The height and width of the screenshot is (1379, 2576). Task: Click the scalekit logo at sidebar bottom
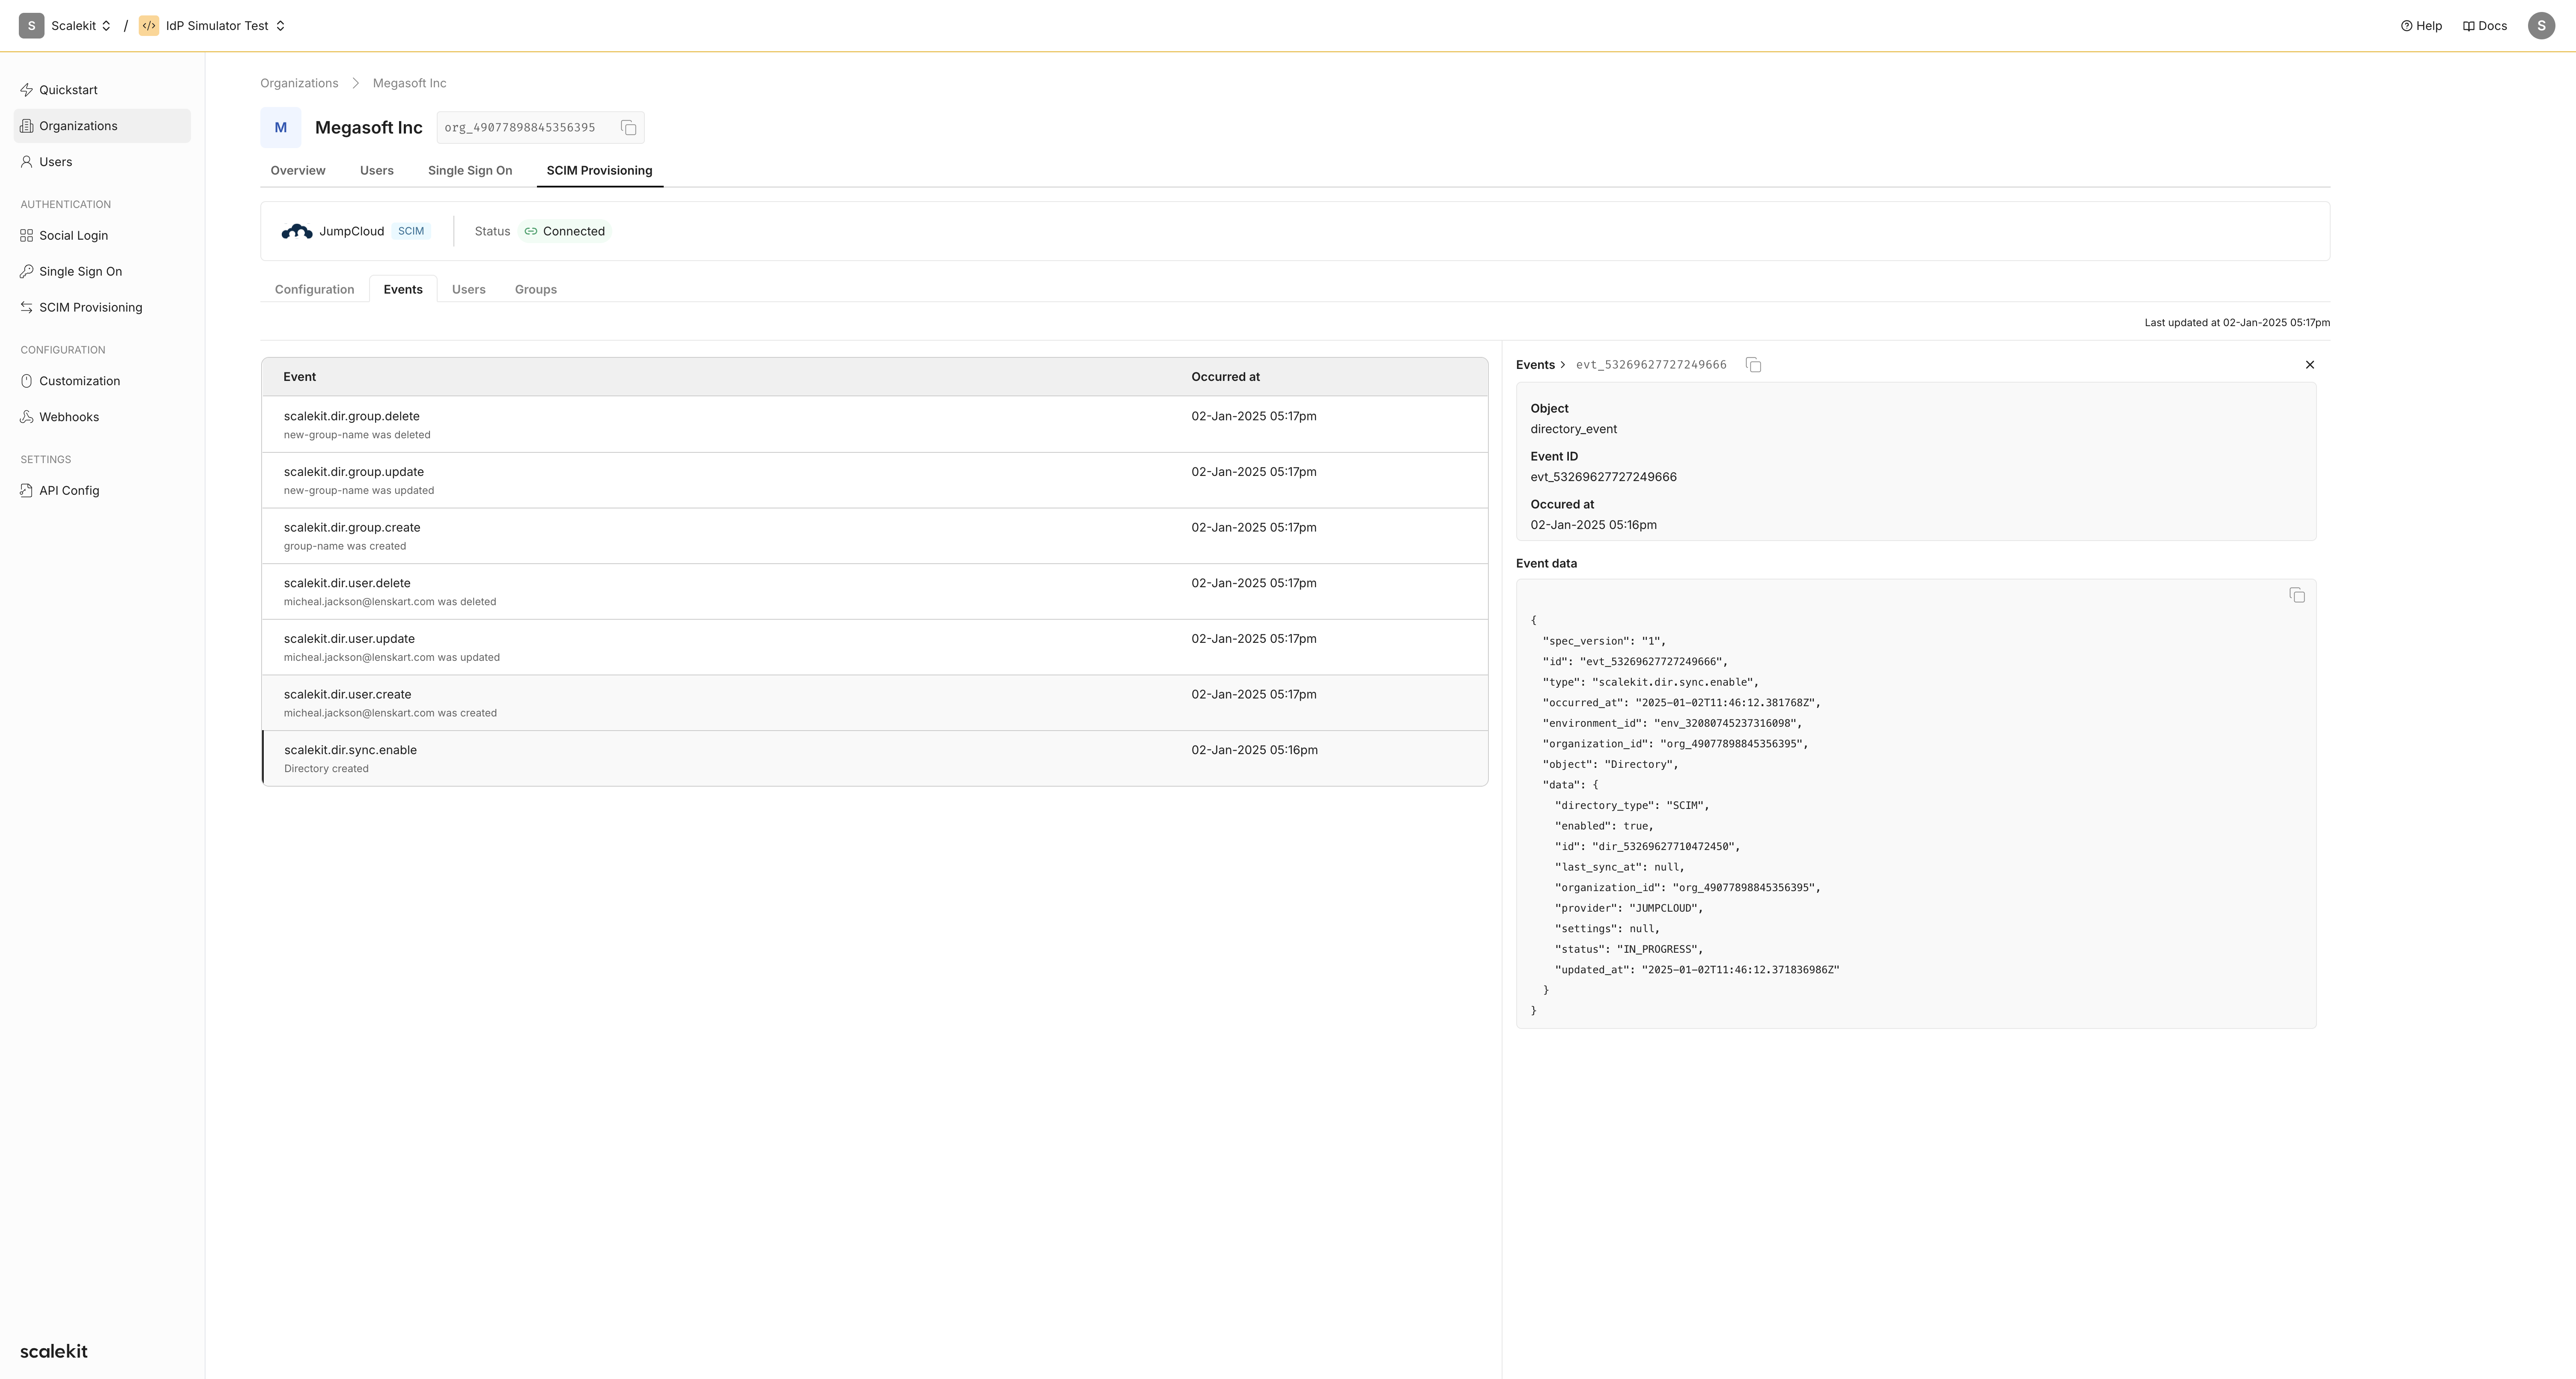pos(54,1352)
